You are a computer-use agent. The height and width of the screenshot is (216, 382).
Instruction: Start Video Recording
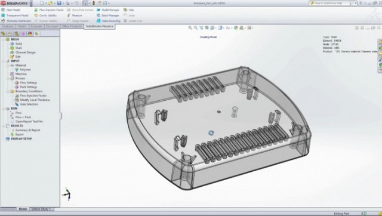pos(109,21)
